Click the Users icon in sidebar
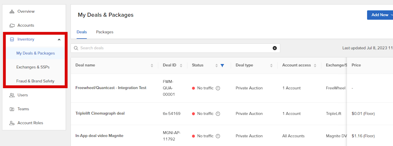 (x=12, y=95)
